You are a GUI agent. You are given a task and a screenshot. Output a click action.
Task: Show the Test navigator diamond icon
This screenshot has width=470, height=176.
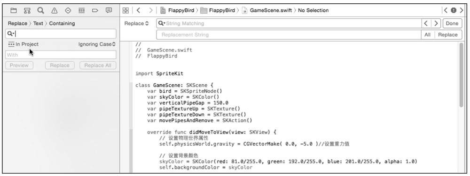point(68,10)
